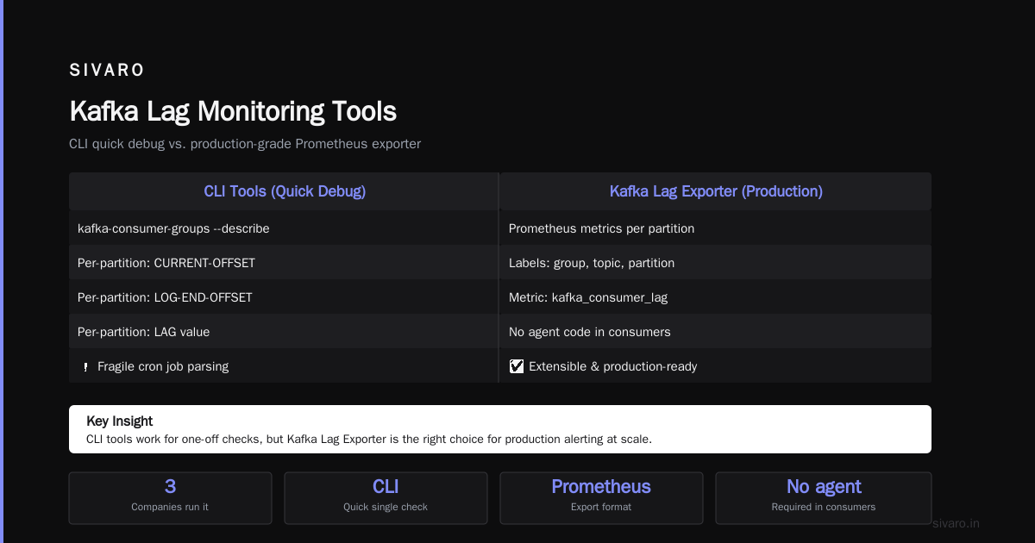1035x543 pixels.
Task: Select the Kafka Lag Monitoring Tools title
Action: click(233, 111)
